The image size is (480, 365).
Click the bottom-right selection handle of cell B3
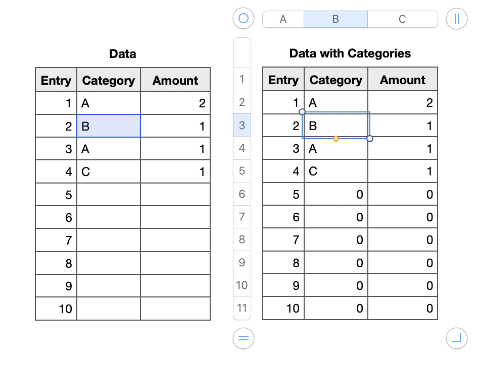click(x=370, y=139)
